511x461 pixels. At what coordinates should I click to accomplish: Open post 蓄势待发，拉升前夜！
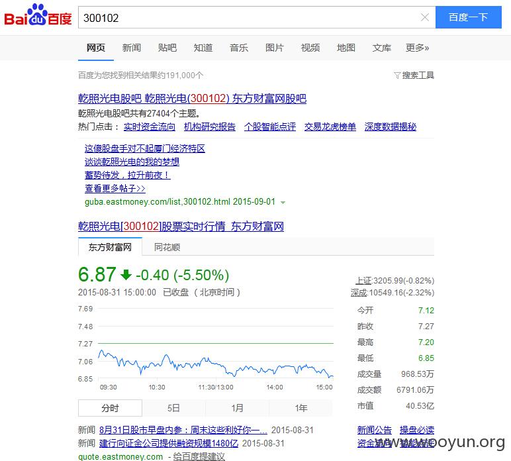pos(128,176)
